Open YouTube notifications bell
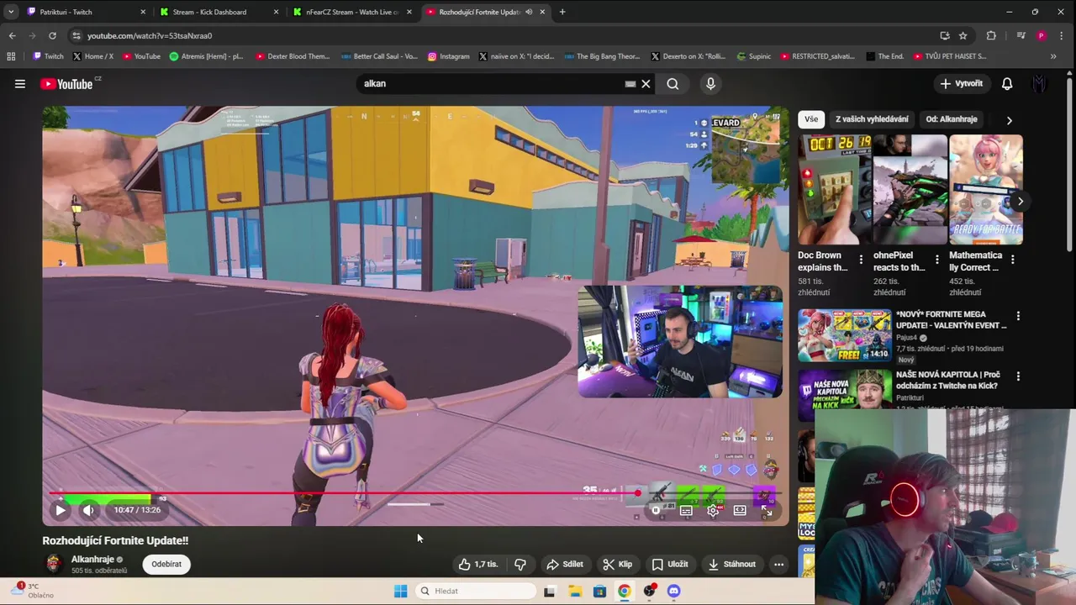Viewport: 1076px width, 605px height. [x=1007, y=84]
